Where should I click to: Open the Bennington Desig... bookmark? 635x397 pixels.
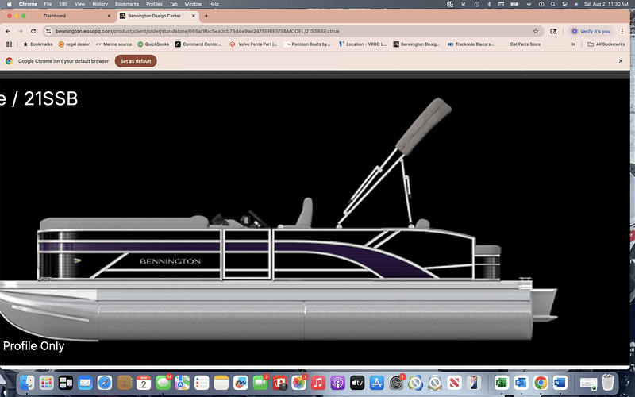pos(416,44)
